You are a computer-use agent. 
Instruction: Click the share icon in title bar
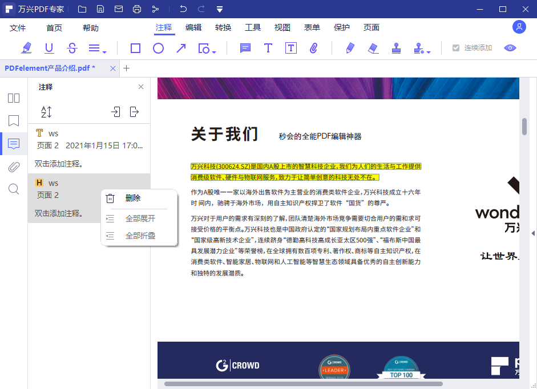coord(155,9)
